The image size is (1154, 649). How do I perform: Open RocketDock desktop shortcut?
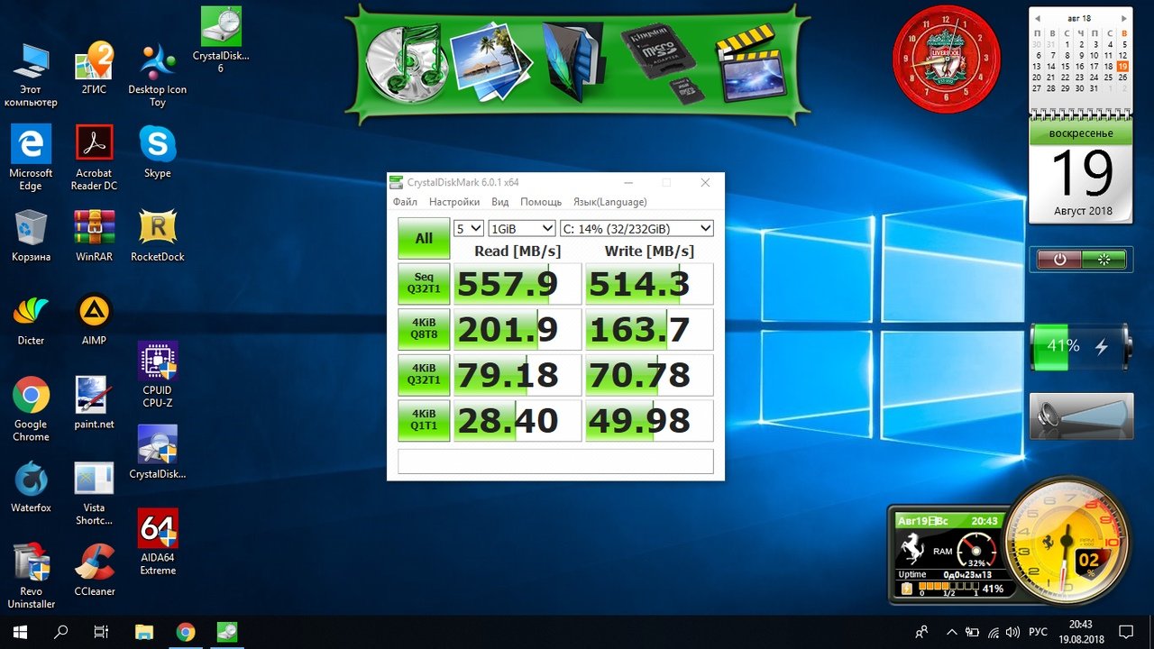point(158,235)
